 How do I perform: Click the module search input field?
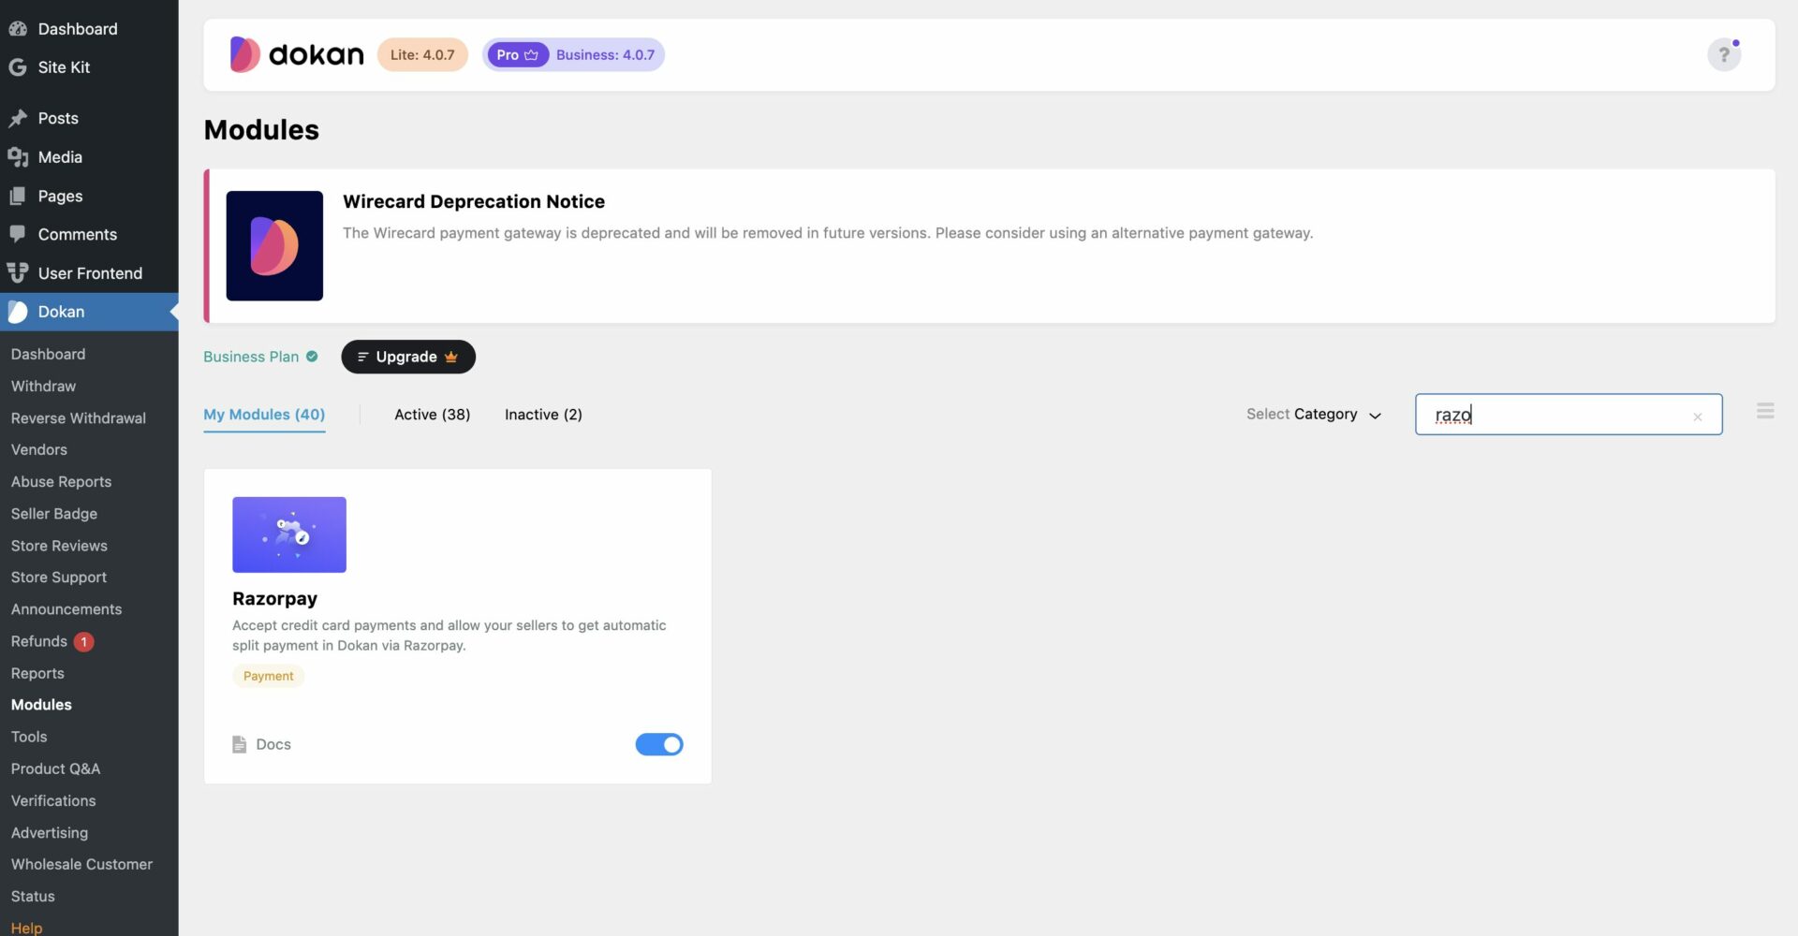pos(1555,415)
